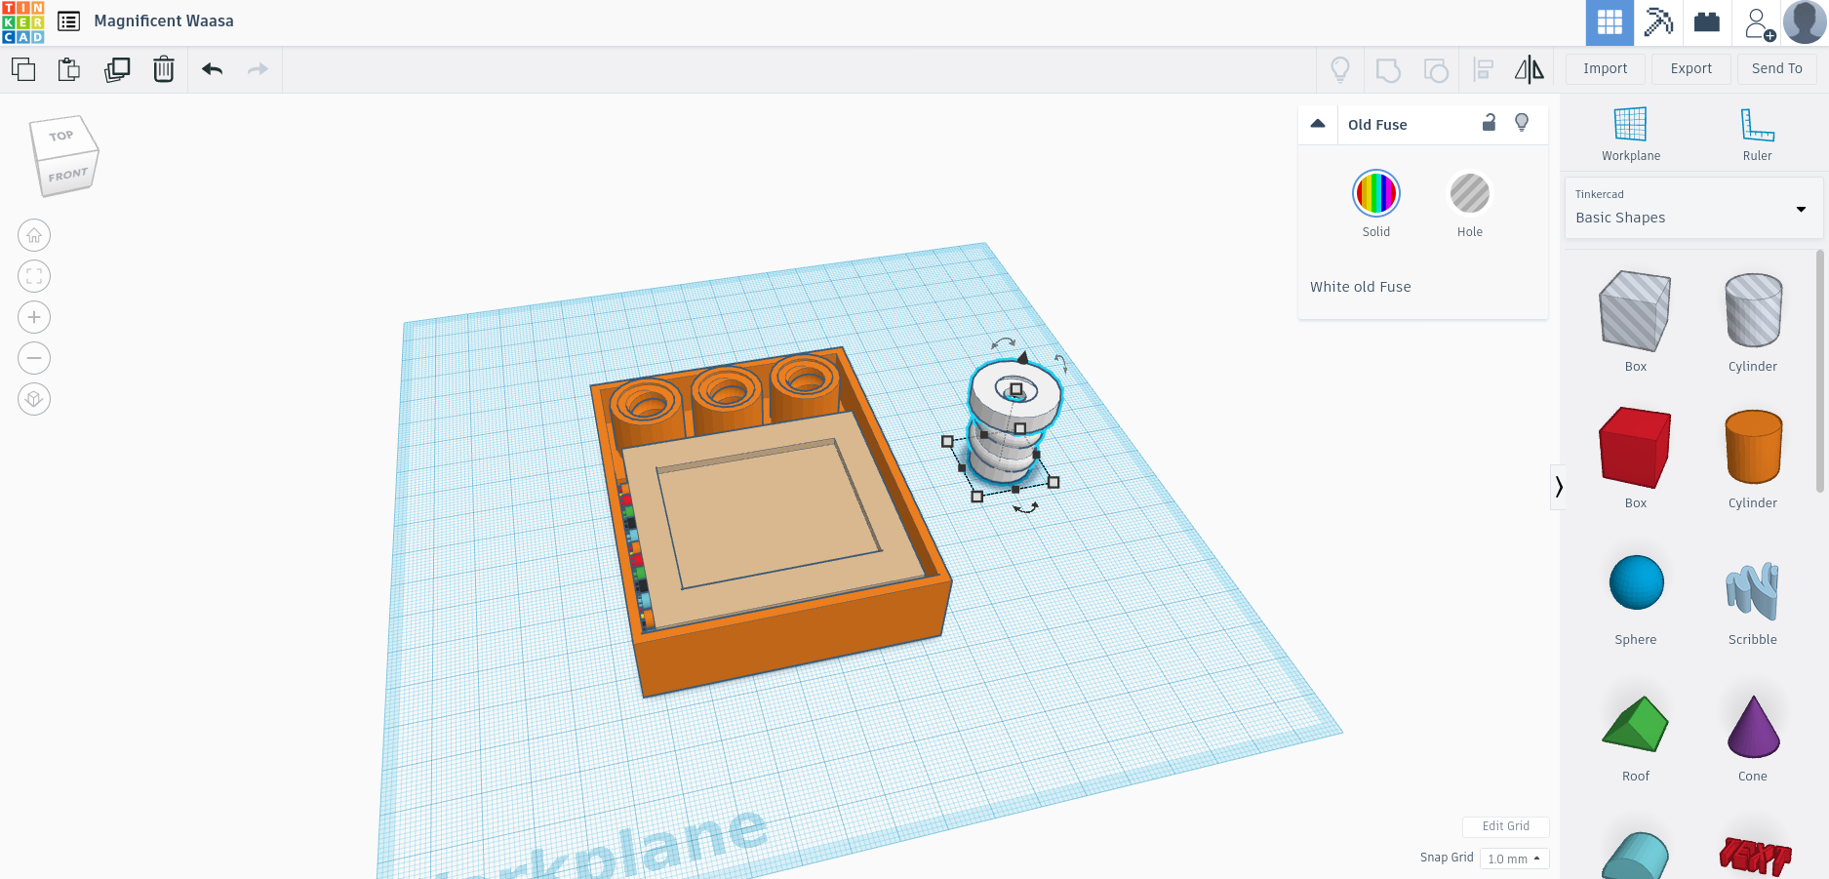Click the Mirror tool icon
Screen dimensions: 1829x879
tap(1529, 69)
